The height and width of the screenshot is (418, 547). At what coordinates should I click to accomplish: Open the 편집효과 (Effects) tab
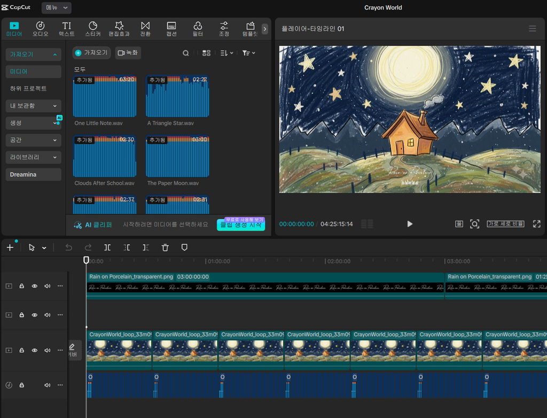pyautogui.click(x=119, y=29)
